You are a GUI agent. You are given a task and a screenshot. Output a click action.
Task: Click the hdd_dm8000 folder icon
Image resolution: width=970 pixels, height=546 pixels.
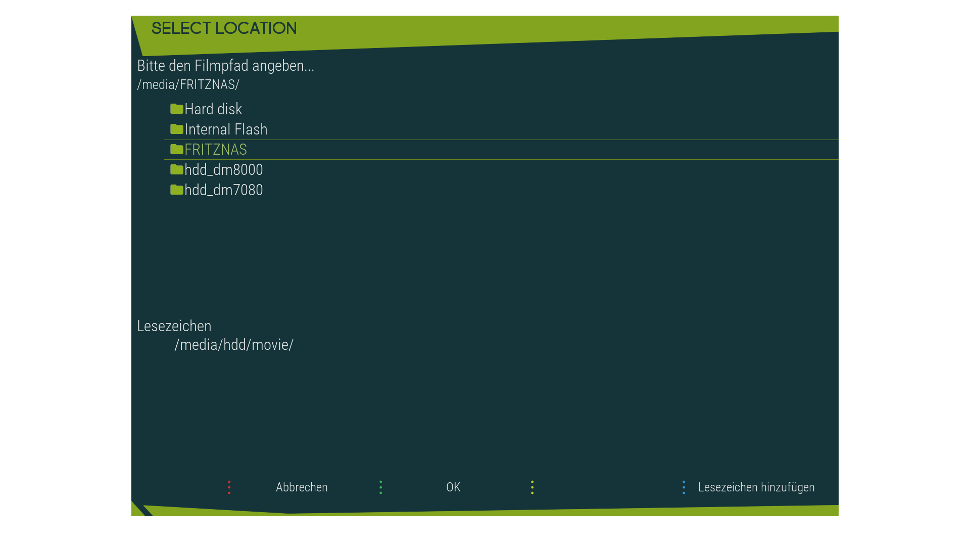176,169
